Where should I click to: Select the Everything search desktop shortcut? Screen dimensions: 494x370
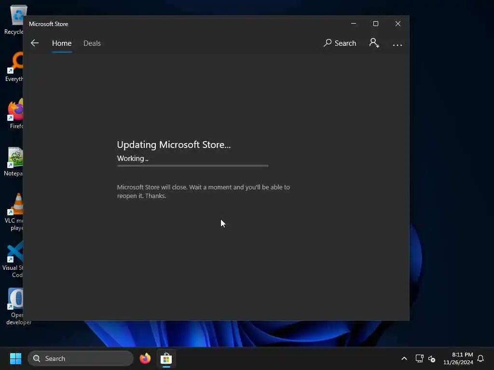pyautogui.click(x=14, y=66)
